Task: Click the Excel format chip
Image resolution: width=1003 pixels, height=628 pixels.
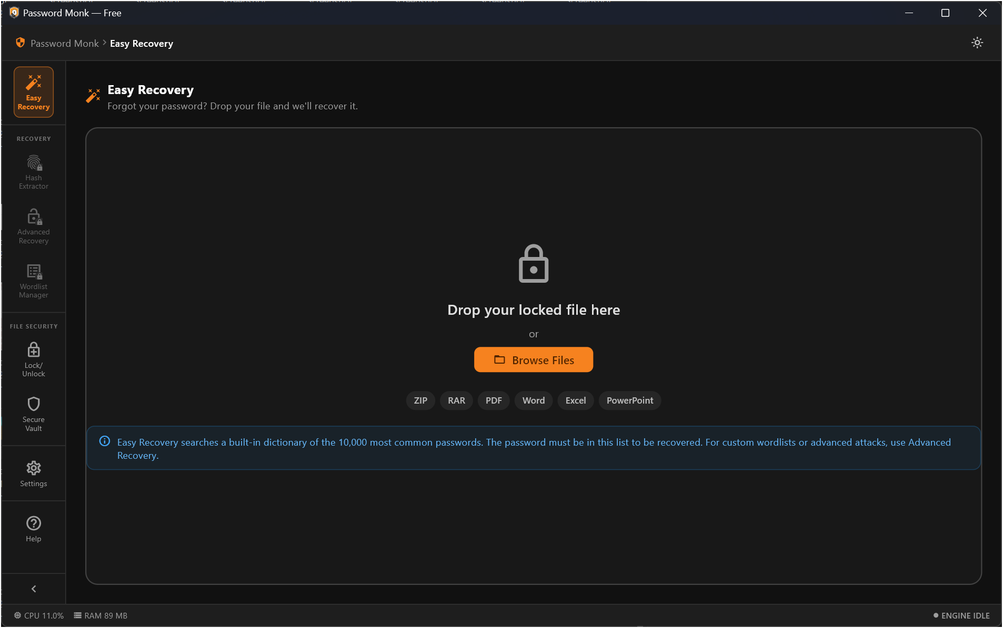Action: (x=576, y=400)
